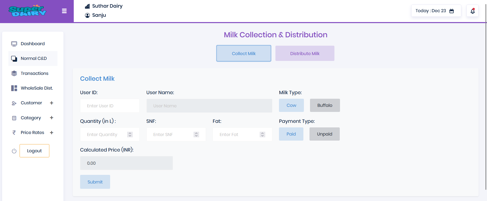Open Normal C&D in the sidebar
The image size is (487, 201).
34,58
